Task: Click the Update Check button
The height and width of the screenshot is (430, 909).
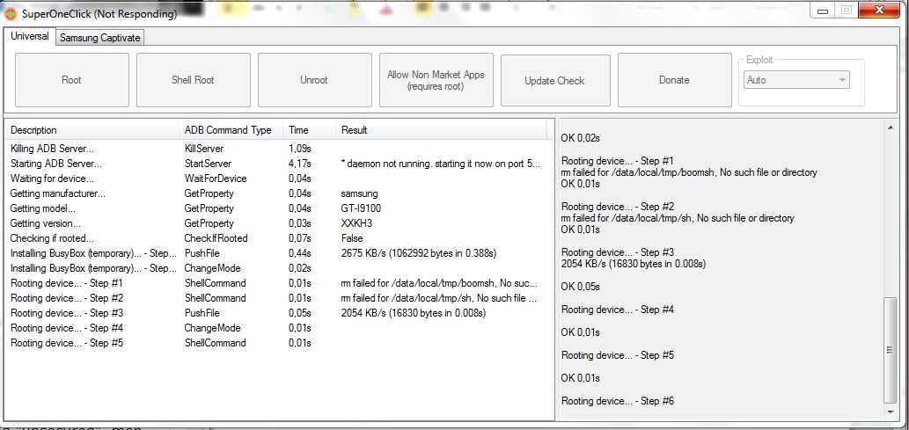Action: (554, 81)
